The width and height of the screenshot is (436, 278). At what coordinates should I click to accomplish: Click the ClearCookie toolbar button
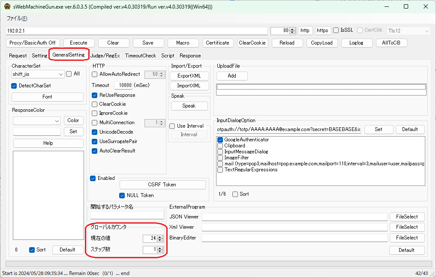tap(252, 43)
